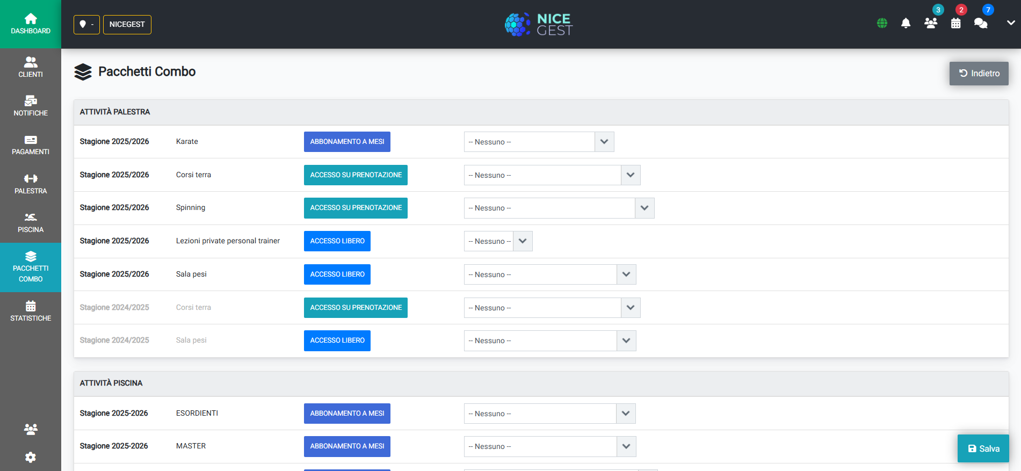This screenshot has height=471, width=1021.
Task: Open Notifiche in the sidebar
Action: [x=31, y=106]
